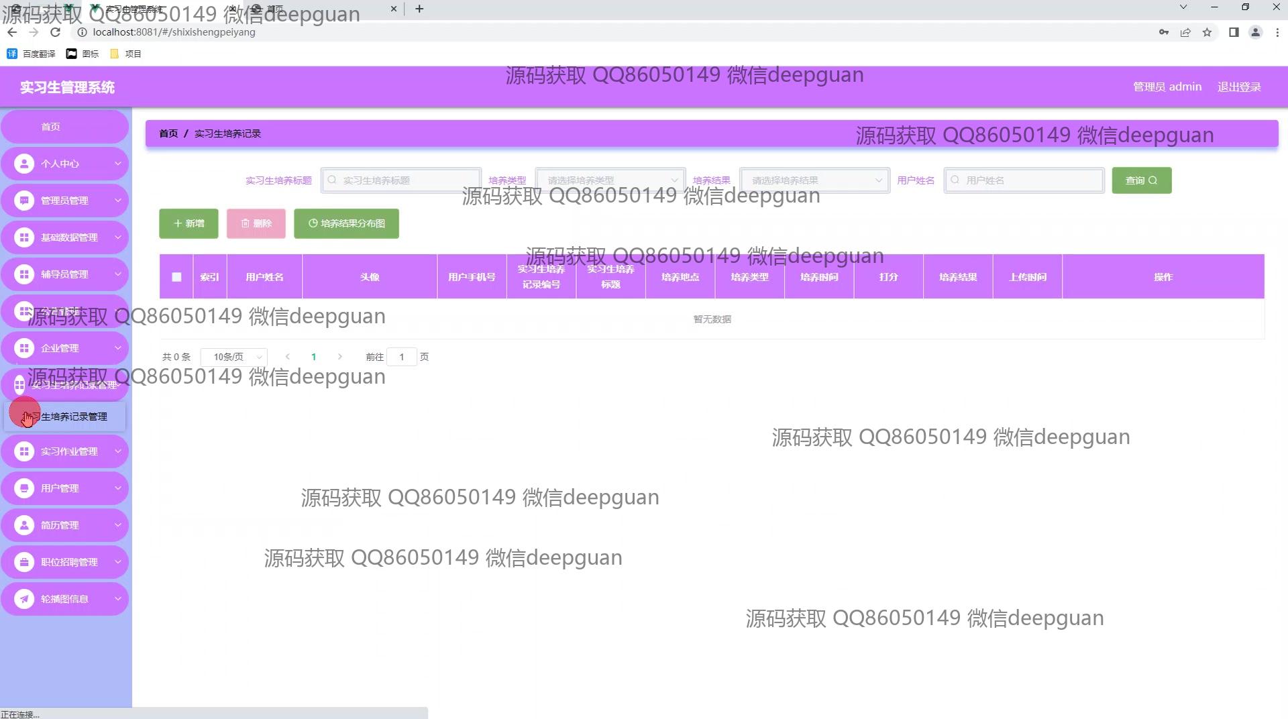Expand 用户管理 using its chevron arrow
This screenshot has width=1288, height=719.
(117, 488)
